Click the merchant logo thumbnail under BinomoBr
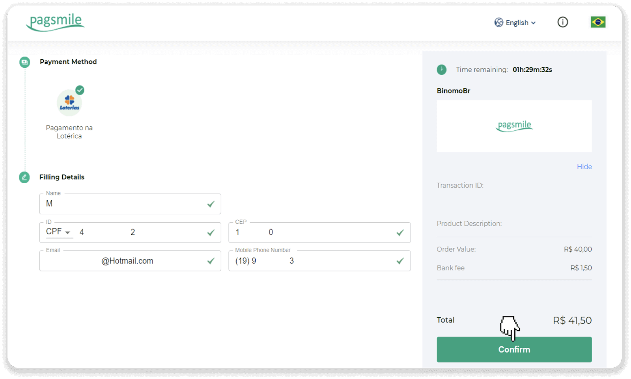Screen dimensions: 631x379 tap(514, 126)
